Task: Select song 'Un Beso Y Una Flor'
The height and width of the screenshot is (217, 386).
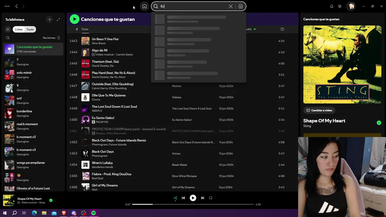Action: click(x=105, y=39)
